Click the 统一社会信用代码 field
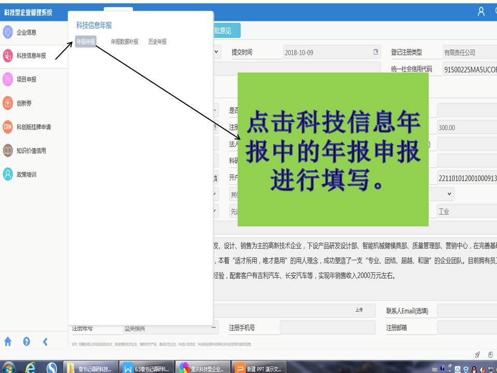497x373 pixels. coord(470,69)
